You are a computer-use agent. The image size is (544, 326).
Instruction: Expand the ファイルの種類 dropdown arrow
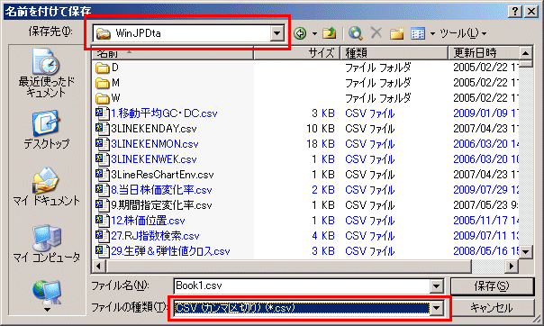point(437,308)
